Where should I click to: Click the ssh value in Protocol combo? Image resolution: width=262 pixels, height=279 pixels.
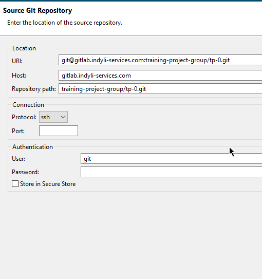pyautogui.click(x=46, y=117)
